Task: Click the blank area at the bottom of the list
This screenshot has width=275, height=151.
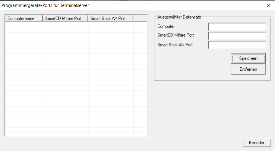Action: 75,132
